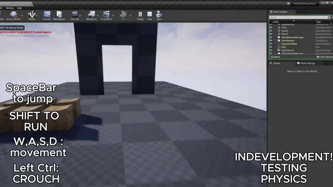Click the GameStateBase actor icon

click(x=279, y=44)
